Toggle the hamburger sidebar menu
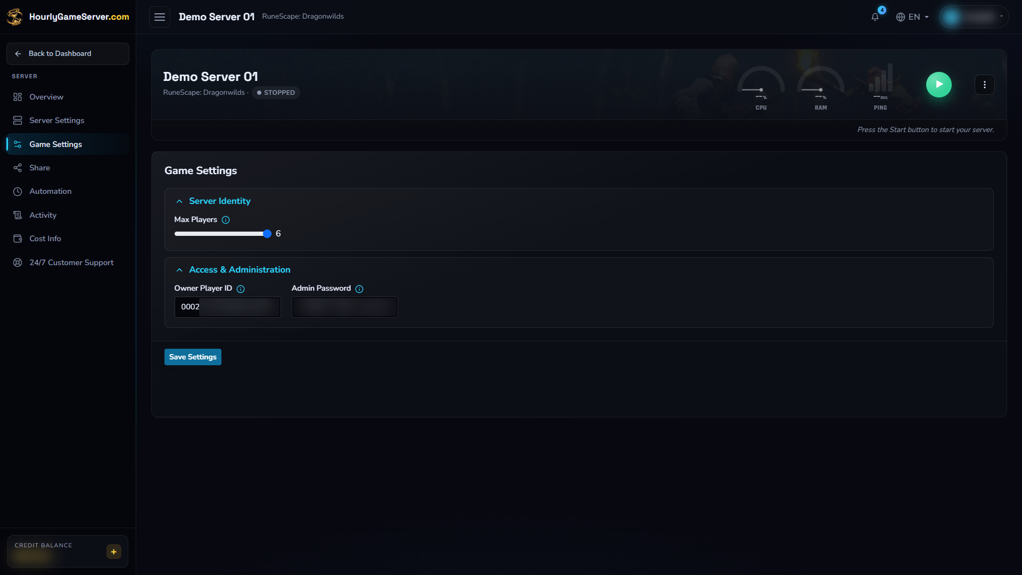Image resolution: width=1022 pixels, height=575 pixels. [x=160, y=17]
